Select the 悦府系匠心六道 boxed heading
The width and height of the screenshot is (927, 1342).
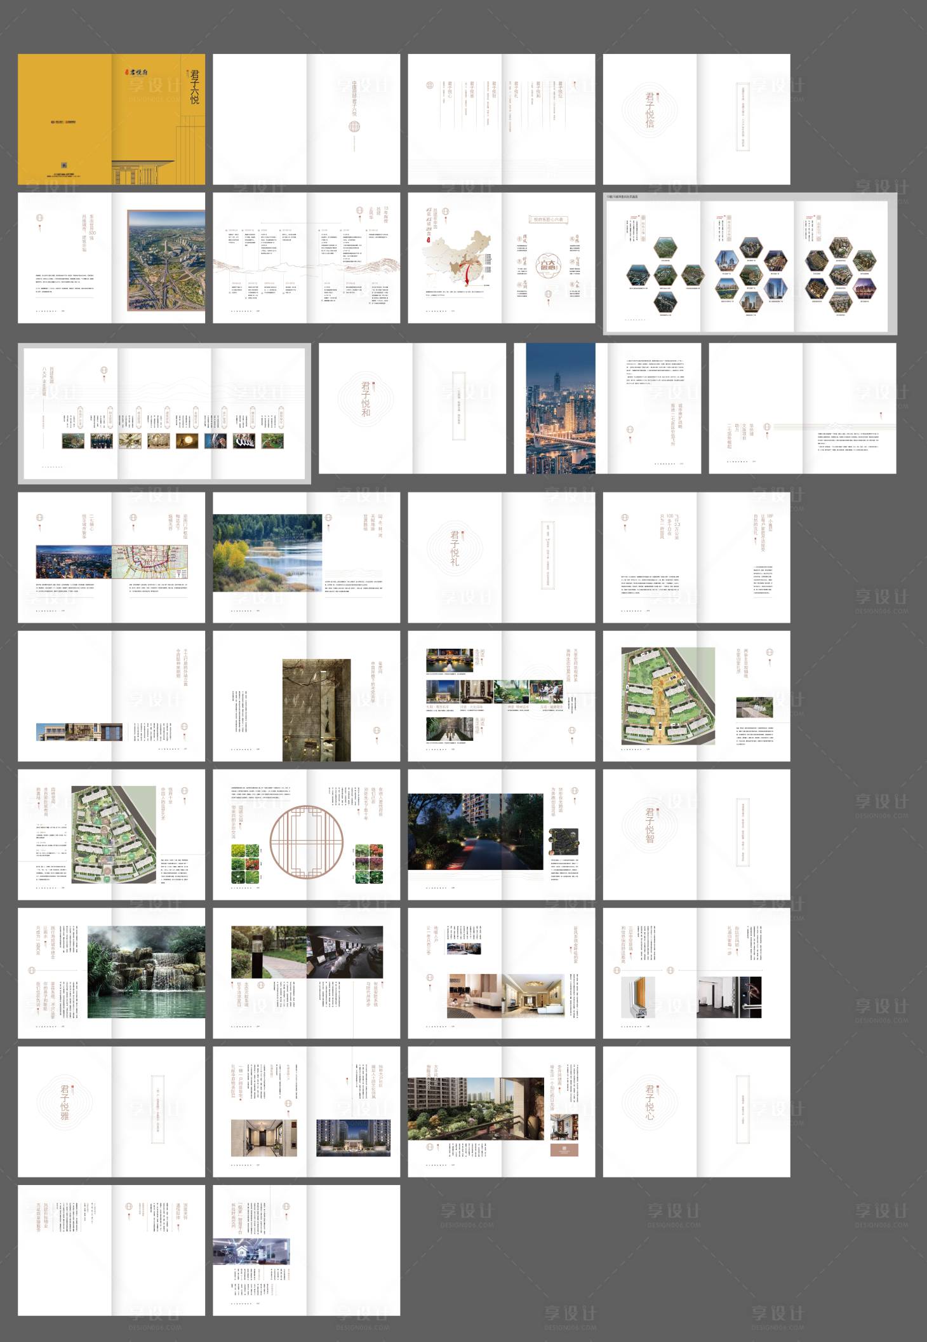pos(548,219)
